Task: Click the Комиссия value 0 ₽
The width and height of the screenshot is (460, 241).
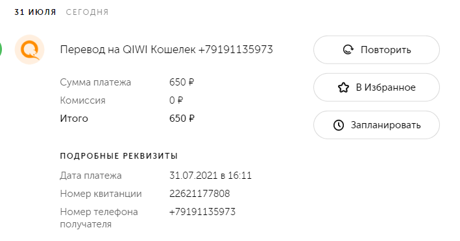Action: click(176, 100)
